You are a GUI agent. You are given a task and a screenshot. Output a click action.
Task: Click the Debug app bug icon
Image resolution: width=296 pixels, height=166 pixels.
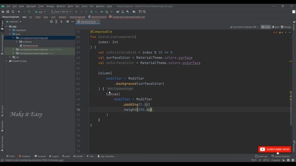pyautogui.click(x=92, y=12)
